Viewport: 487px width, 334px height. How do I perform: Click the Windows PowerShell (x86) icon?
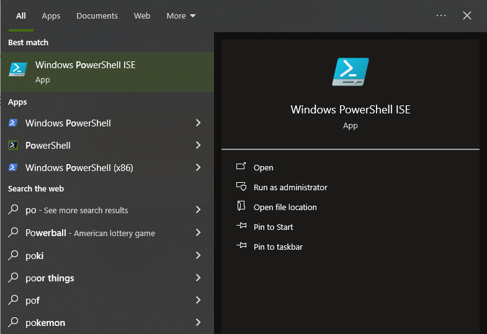click(13, 167)
